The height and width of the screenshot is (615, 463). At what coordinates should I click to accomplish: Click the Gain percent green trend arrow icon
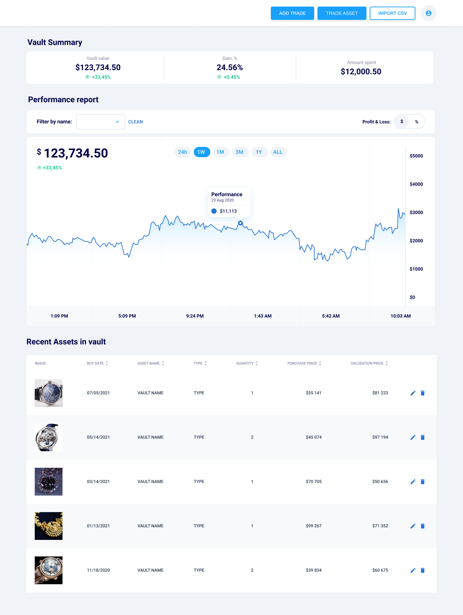[x=219, y=77]
